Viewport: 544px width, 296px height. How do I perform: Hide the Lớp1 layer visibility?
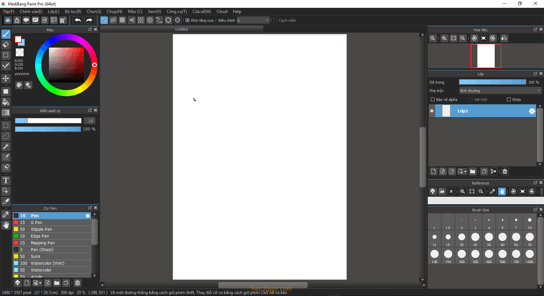coord(432,111)
